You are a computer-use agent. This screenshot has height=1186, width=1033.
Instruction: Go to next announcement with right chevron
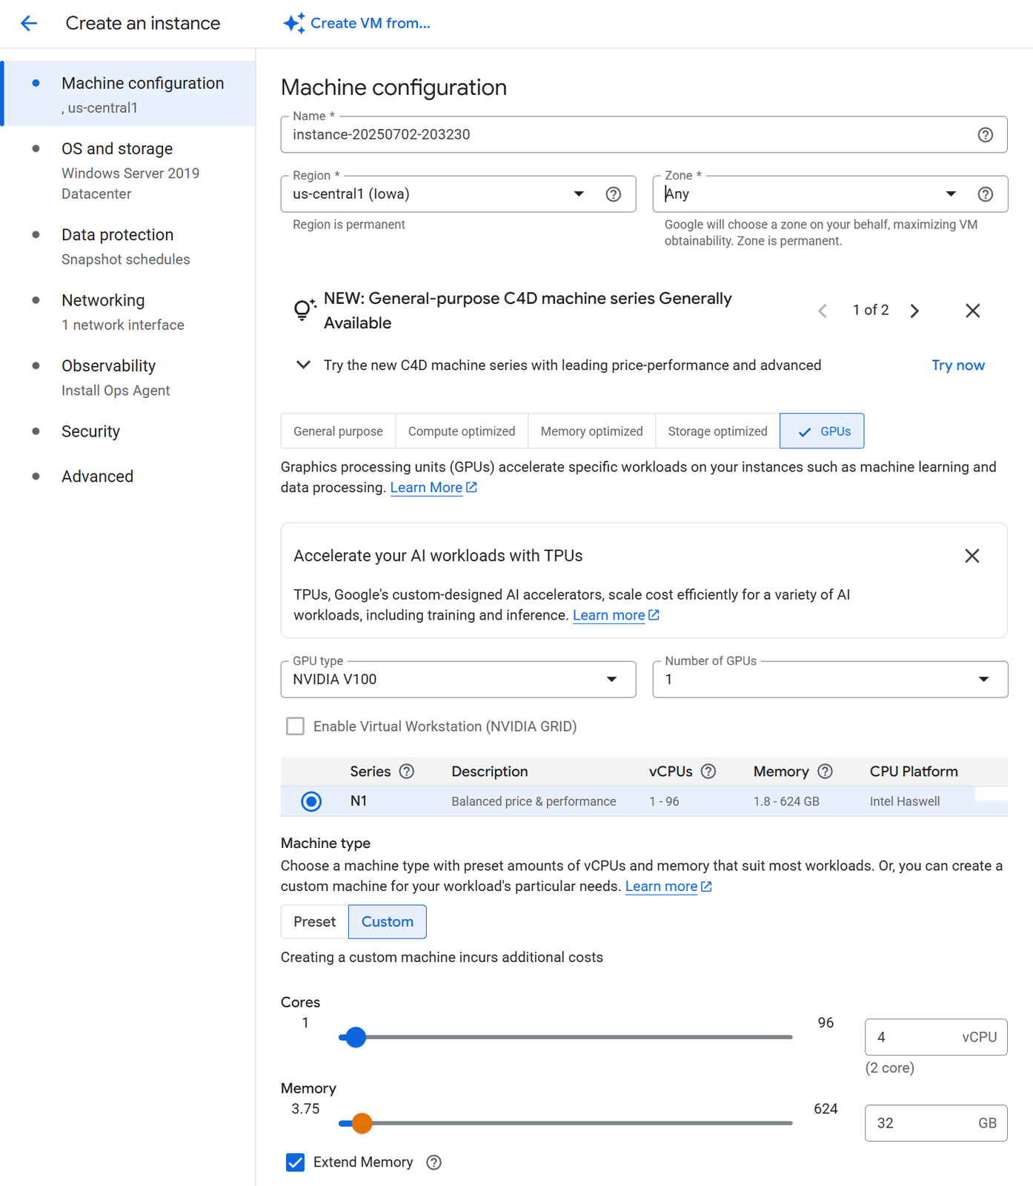coord(914,311)
